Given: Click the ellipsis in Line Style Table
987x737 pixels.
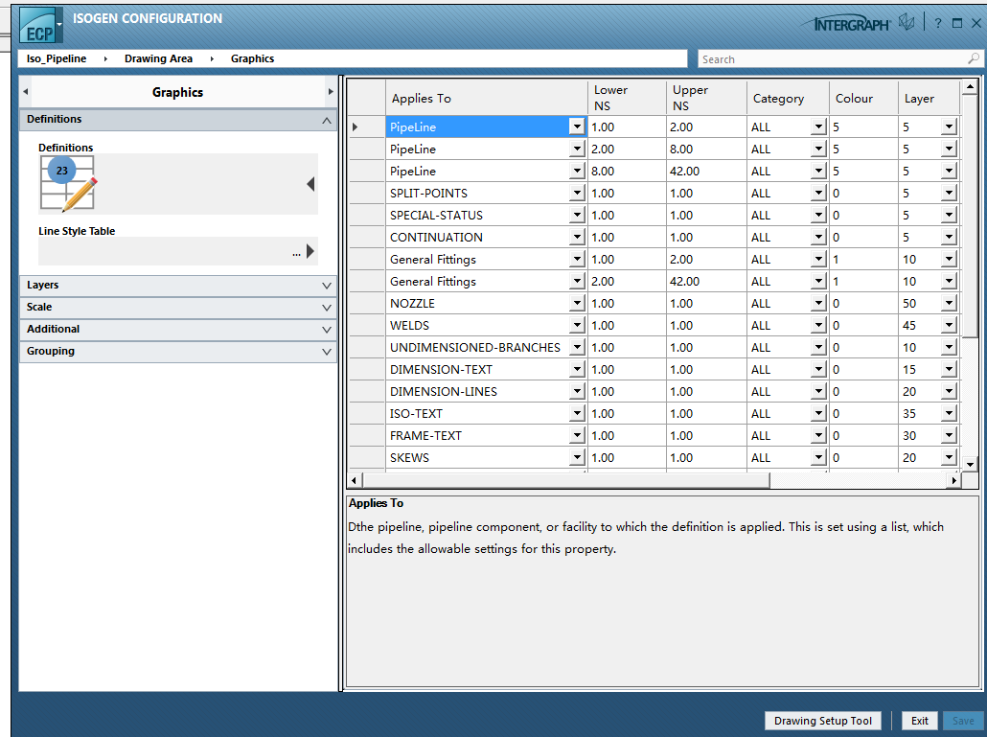Looking at the screenshot, I should tap(296, 254).
